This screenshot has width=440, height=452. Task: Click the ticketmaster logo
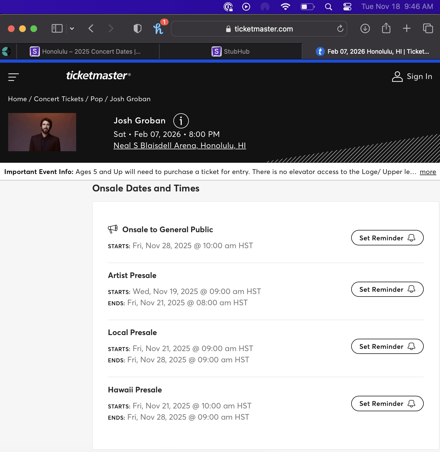coord(98,75)
